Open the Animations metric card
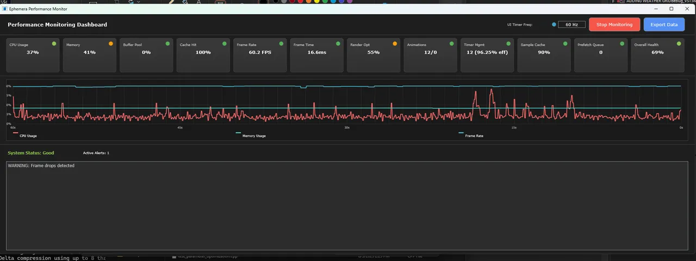This screenshot has height=261, width=696. coord(430,55)
